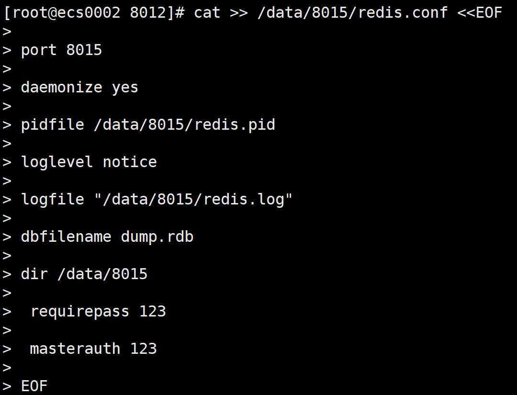Select the daemonize yes text
The height and width of the screenshot is (395, 517).
(79, 88)
